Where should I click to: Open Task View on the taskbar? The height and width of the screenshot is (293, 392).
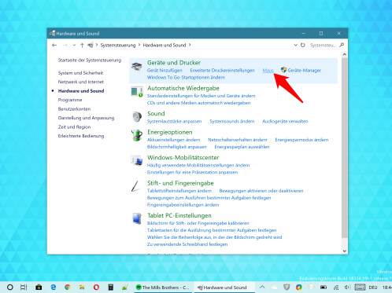tap(24, 288)
